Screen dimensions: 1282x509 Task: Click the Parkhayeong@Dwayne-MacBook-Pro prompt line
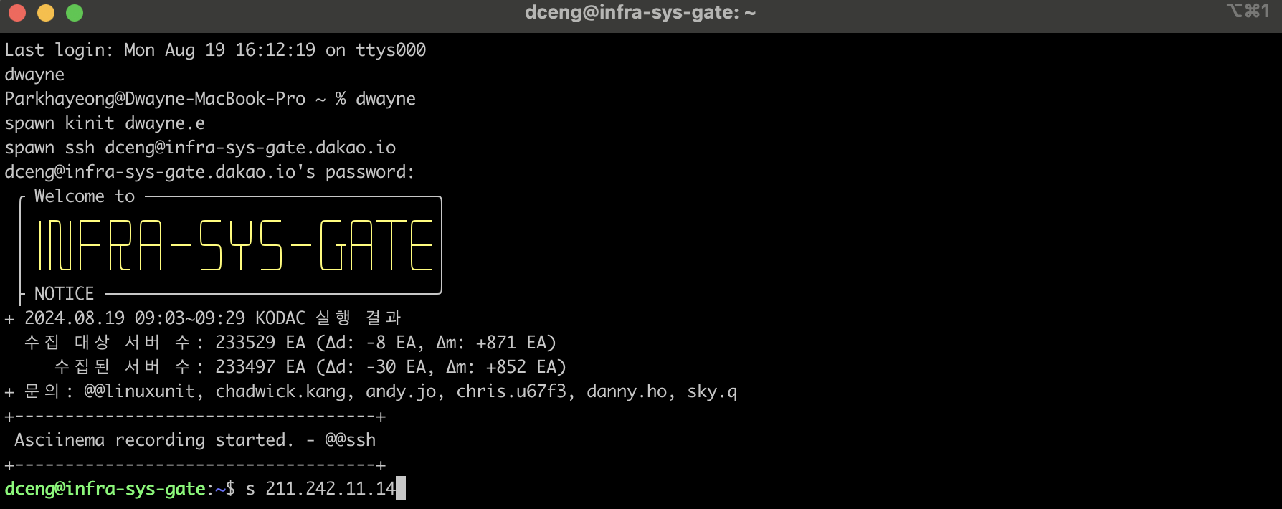tap(210, 99)
